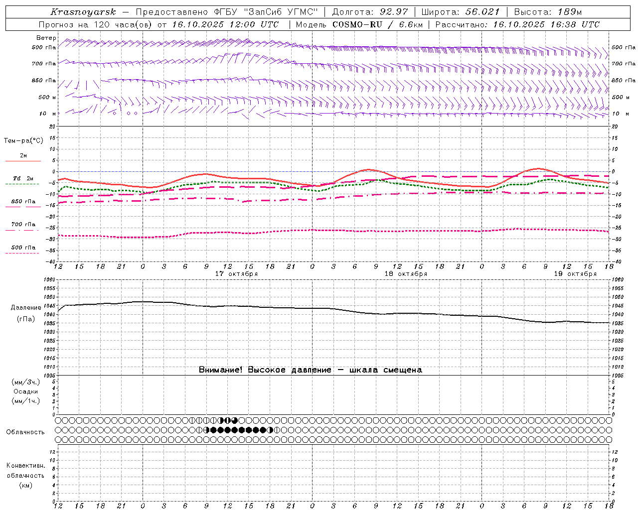Click the 500 гПа temperature legend entry

pos(23,248)
